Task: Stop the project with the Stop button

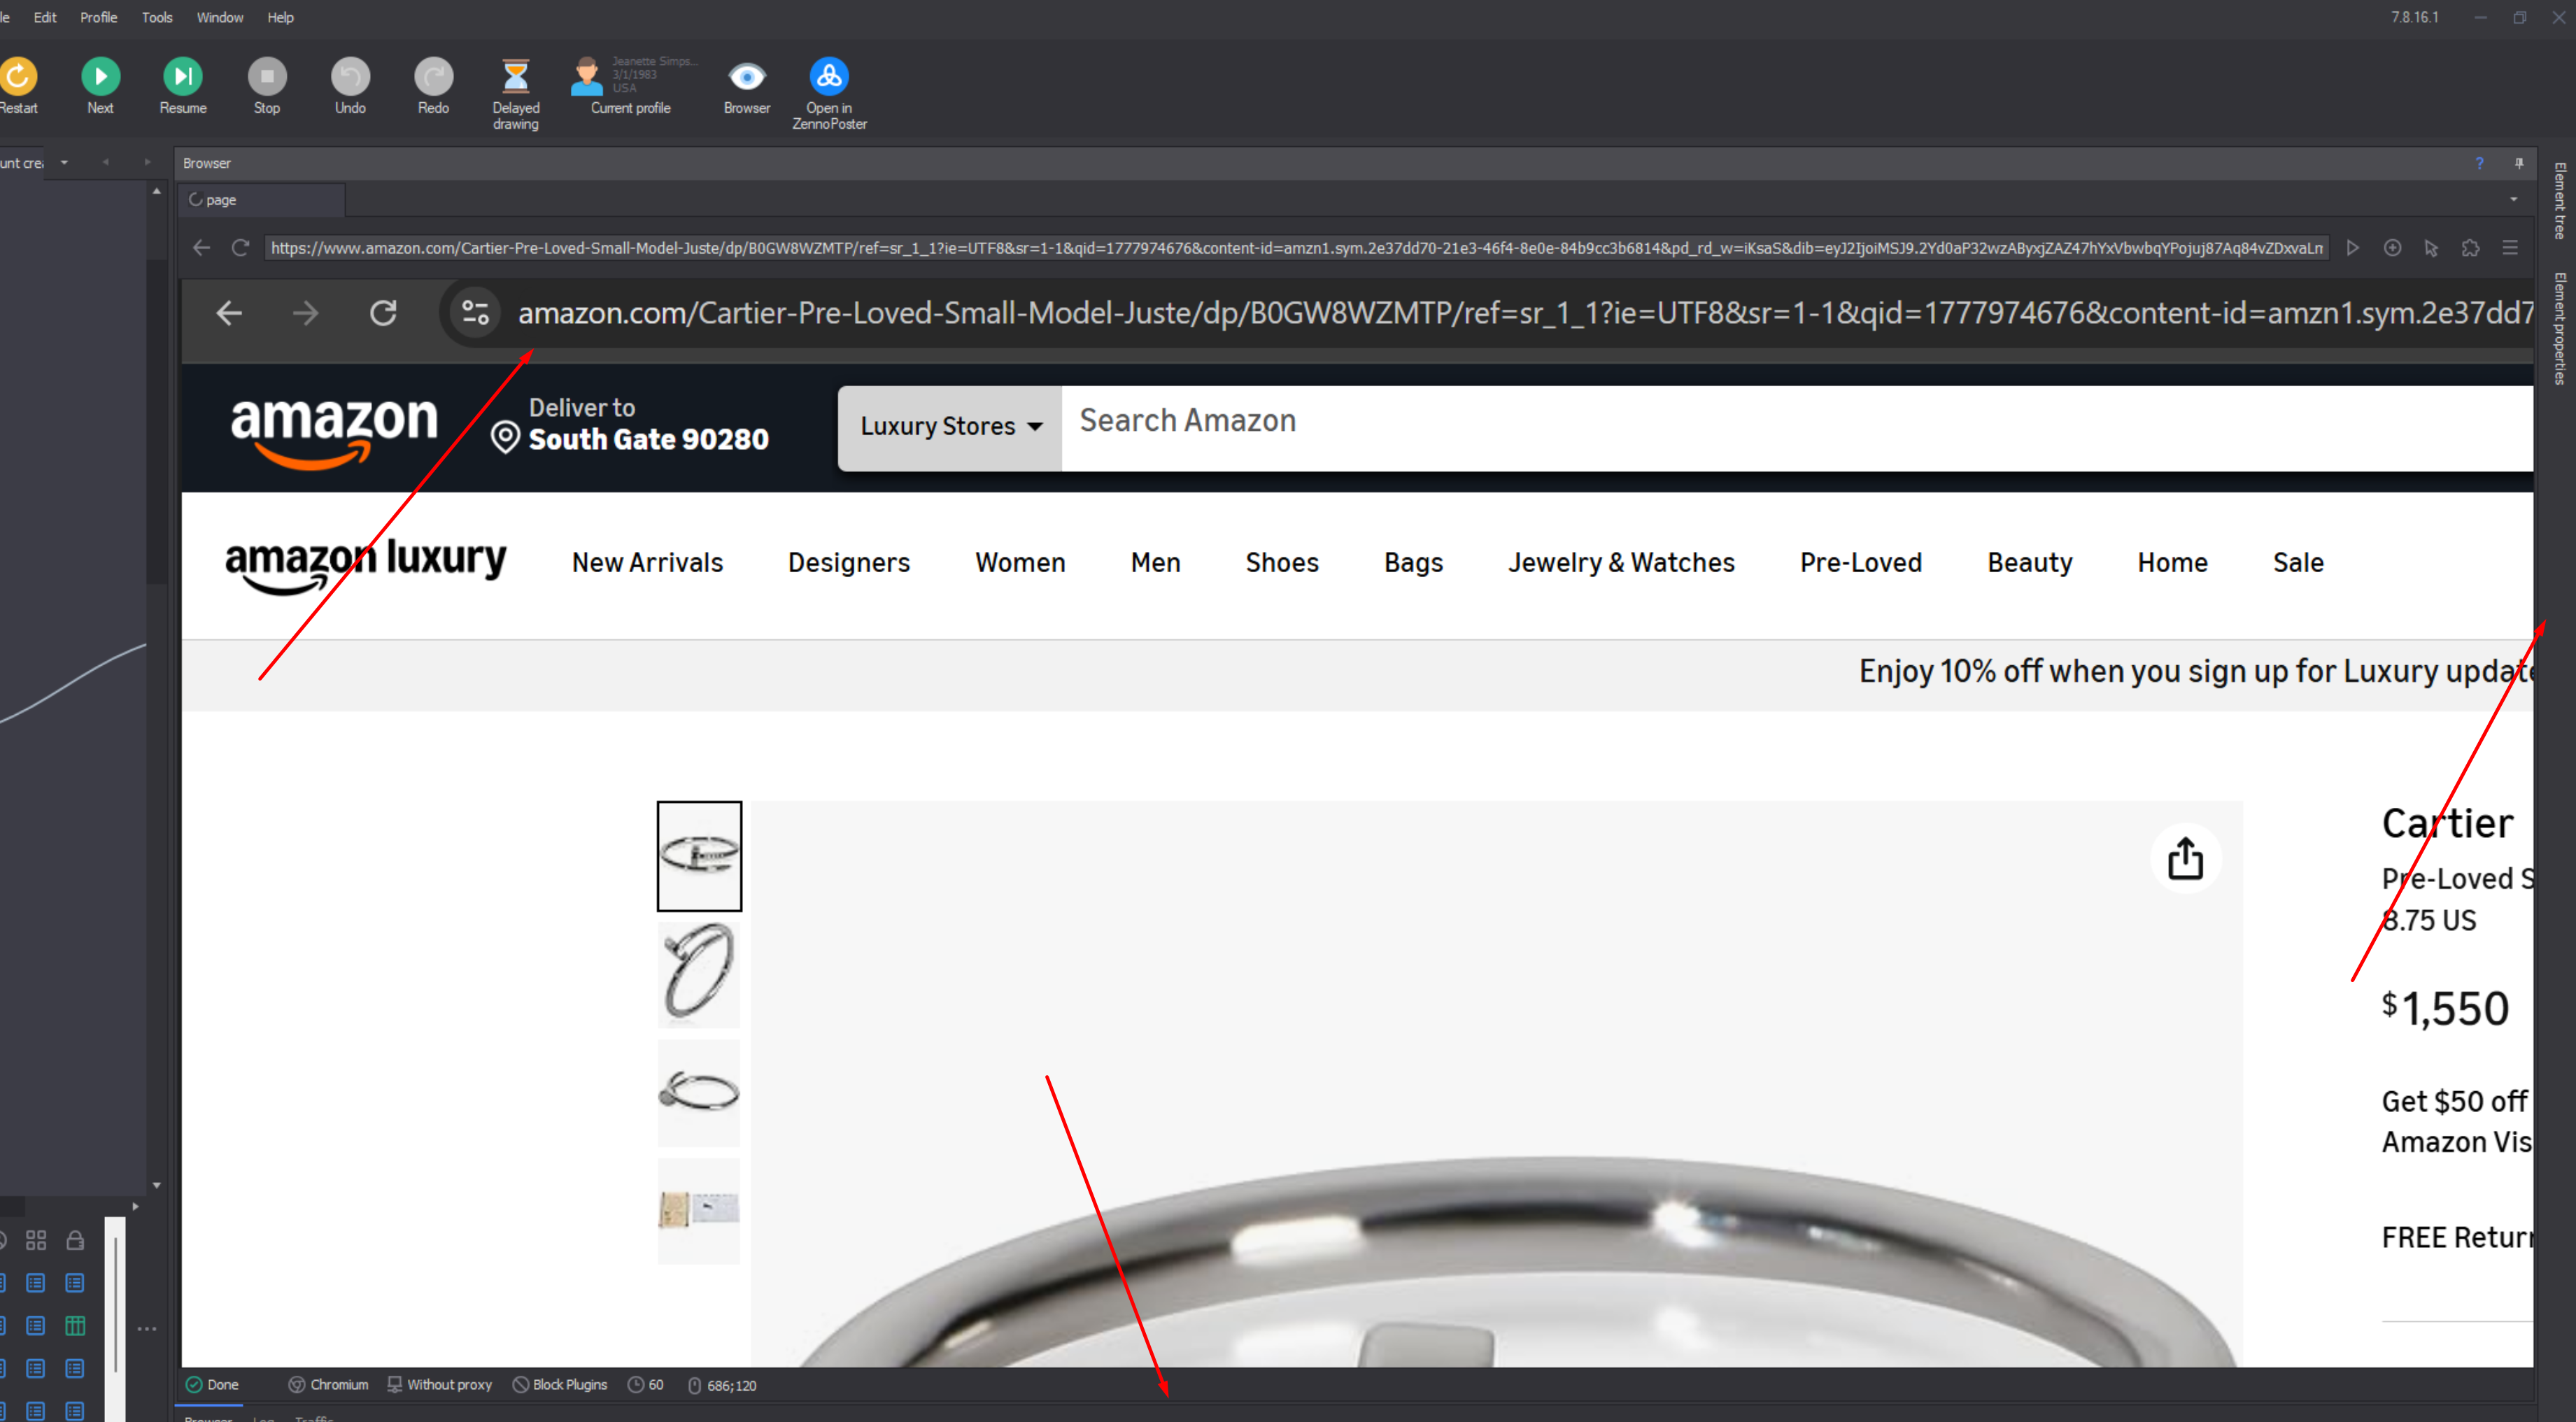Action: pos(267,86)
